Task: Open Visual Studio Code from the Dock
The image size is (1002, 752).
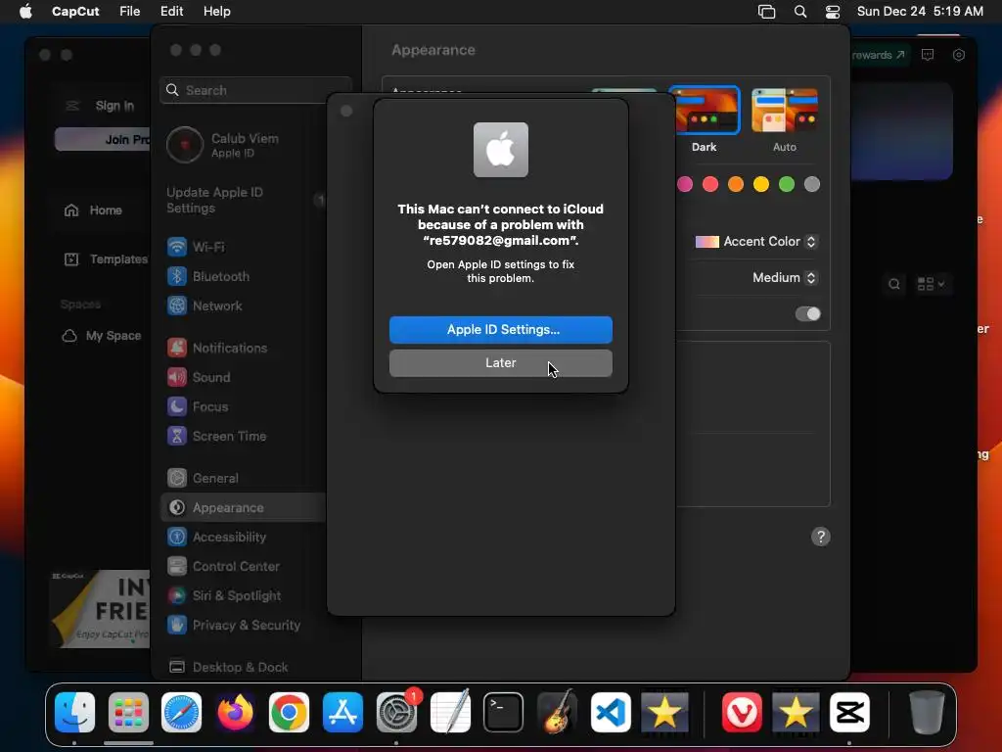Action: click(x=611, y=713)
